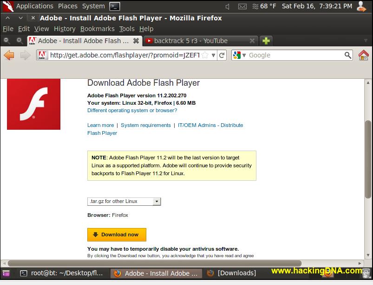
Task: Open the Applications menu
Action: [35, 6]
